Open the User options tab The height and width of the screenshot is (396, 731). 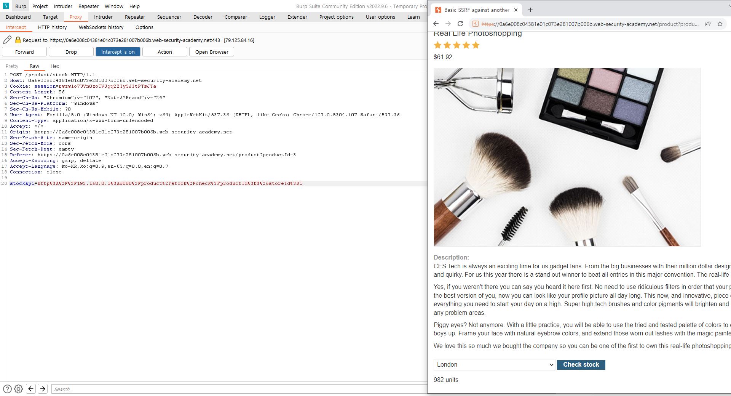coord(380,17)
